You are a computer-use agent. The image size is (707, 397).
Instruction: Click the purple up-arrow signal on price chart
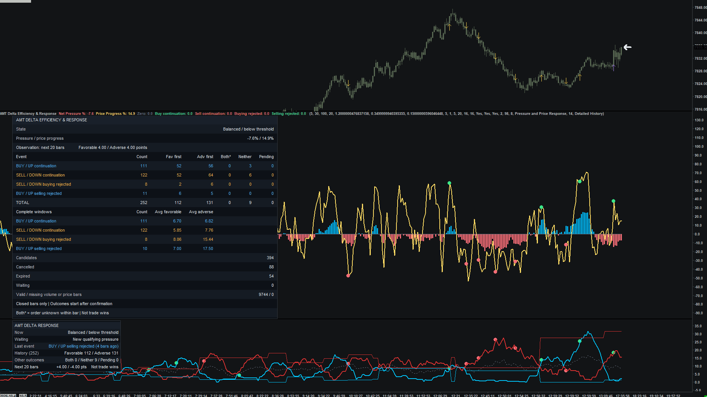click(x=613, y=68)
